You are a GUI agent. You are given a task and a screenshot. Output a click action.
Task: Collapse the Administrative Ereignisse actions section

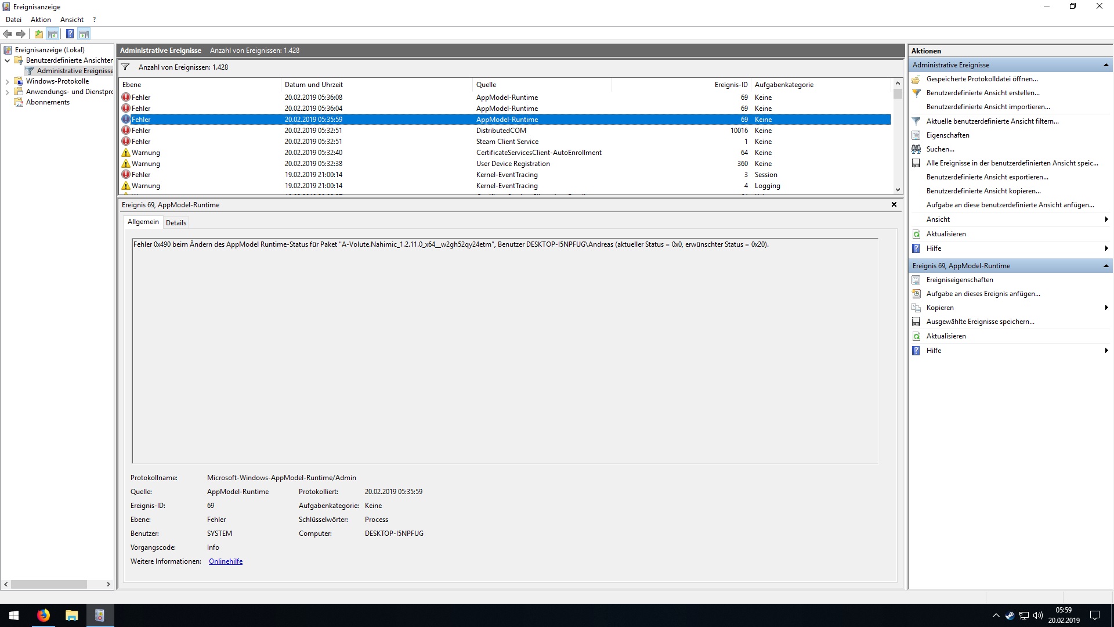(1106, 65)
